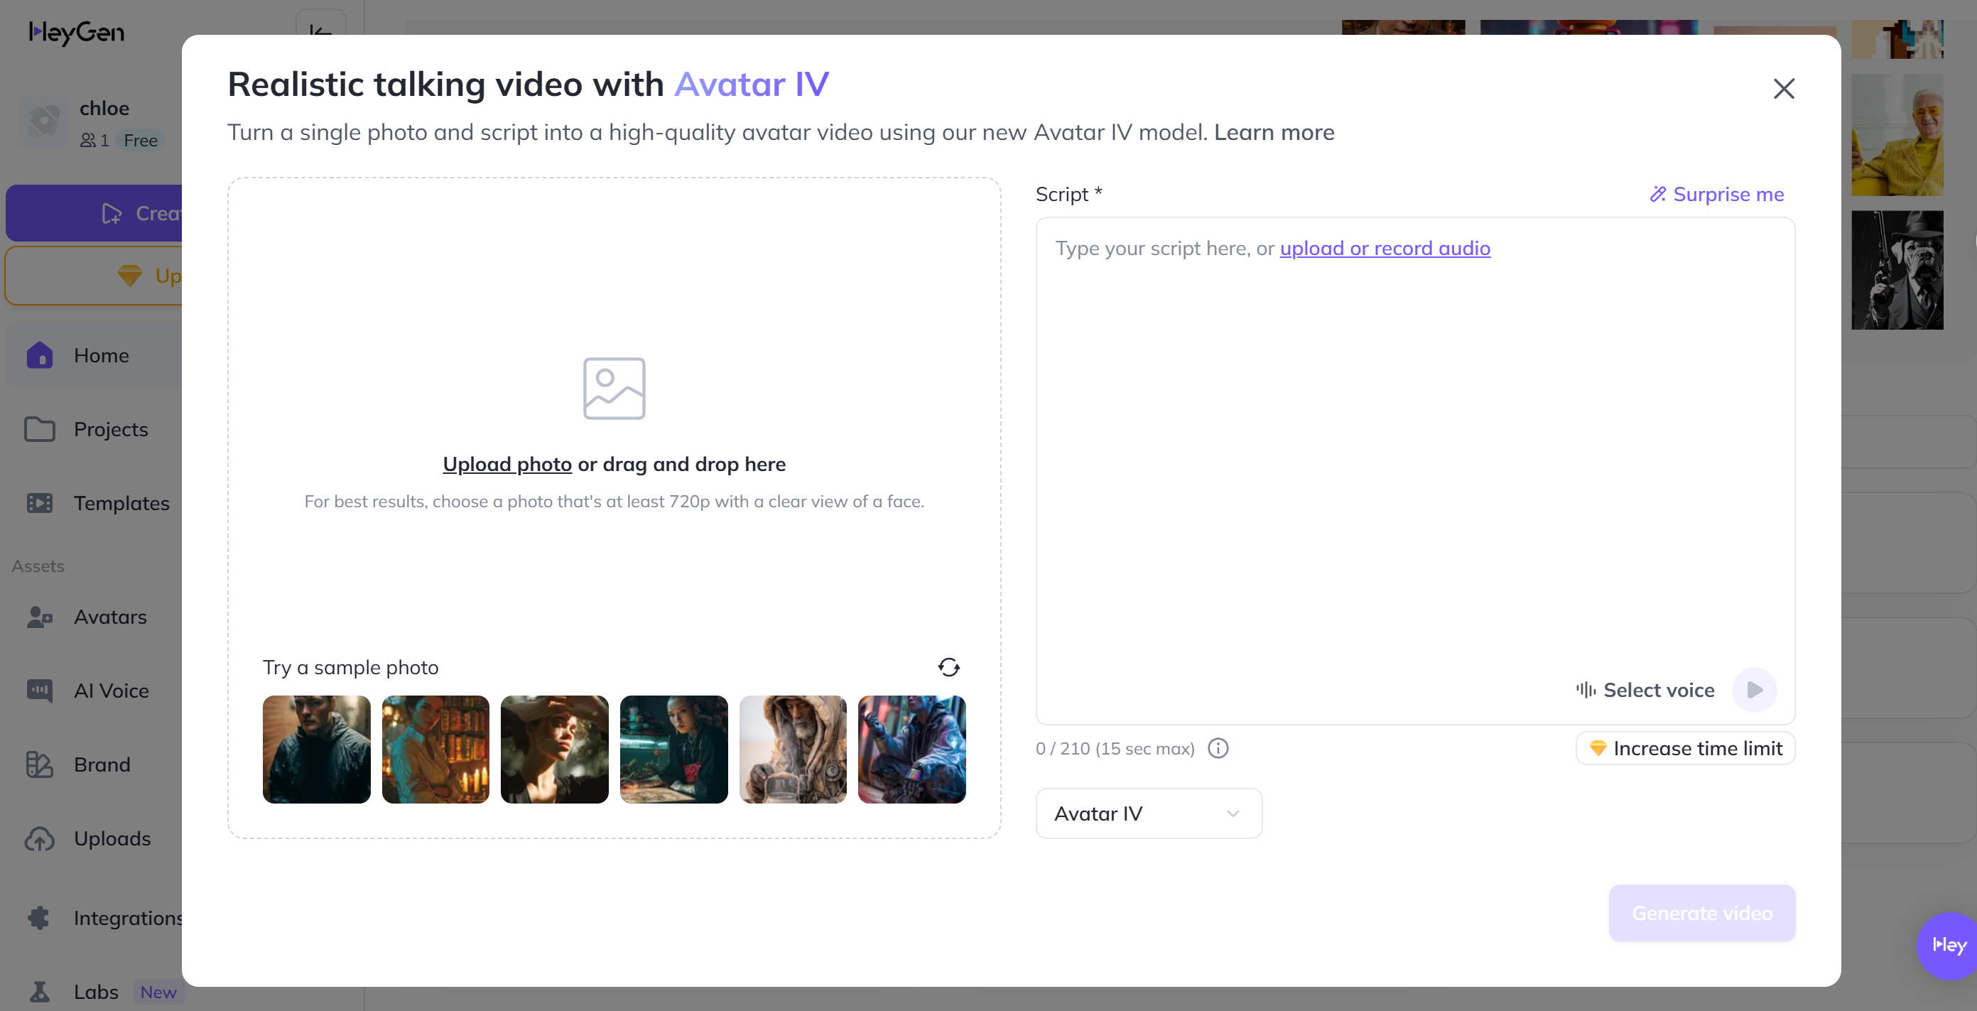Open Projects in sidebar
Image resolution: width=1977 pixels, height=1011 pixels.
tap(111, 429)
